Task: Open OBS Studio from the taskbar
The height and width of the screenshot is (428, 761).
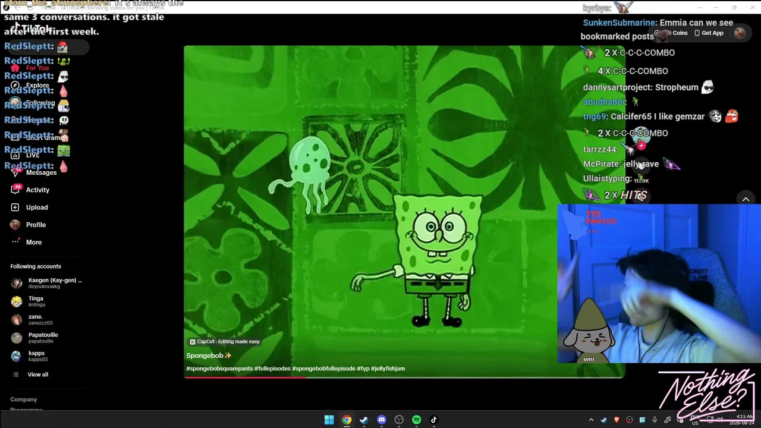Action: click(x=399, y=420)
